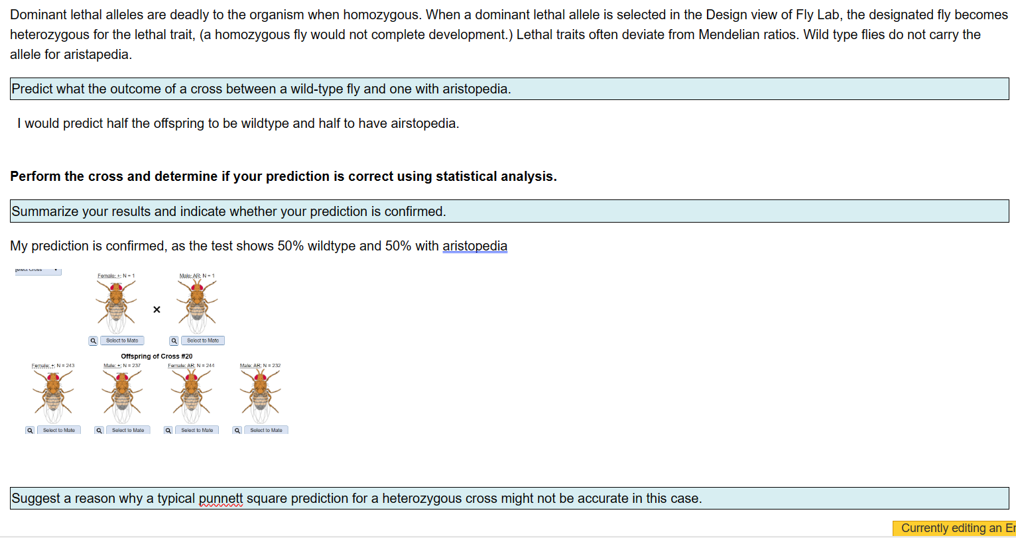This screenshot has height=538, width=1016.
Task: Open the magnifier for the Male: + offspring
Action: point(99,429)
